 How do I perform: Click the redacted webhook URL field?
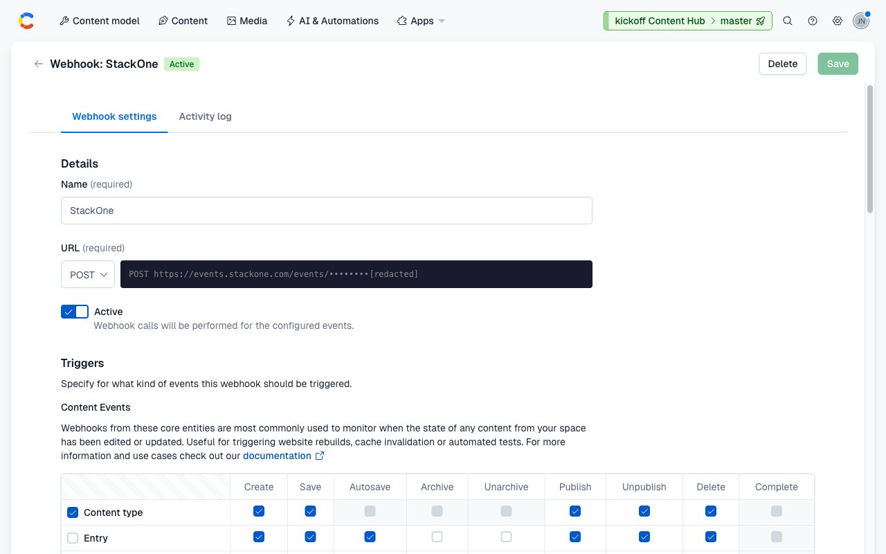pos(356,274)
